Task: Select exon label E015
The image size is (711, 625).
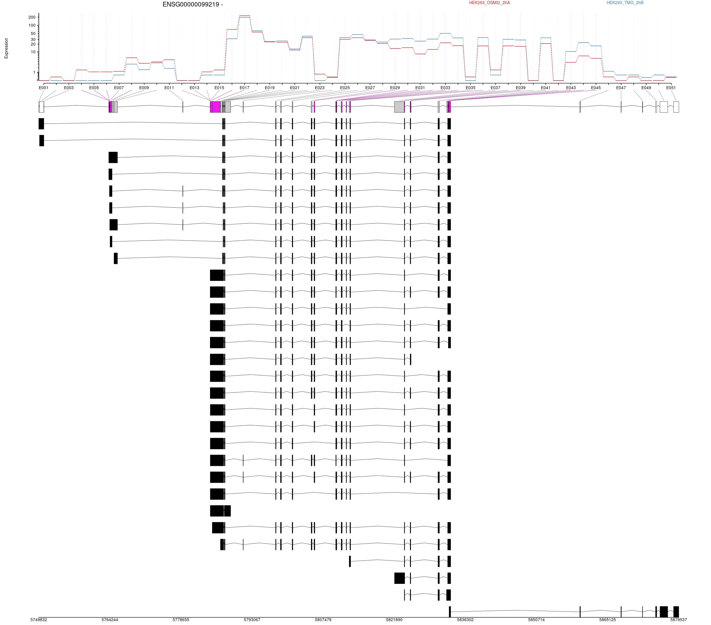Action: pos(219,88)
